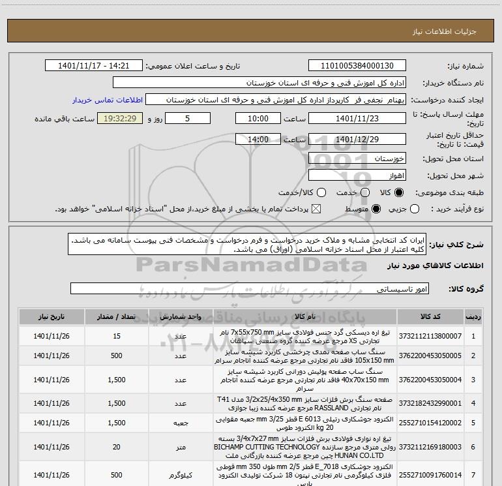Select product code 3732182432990001
Image resolution: width=502 pixels, height=486 pixels.
pyautogui.click(x=430, y=403)
